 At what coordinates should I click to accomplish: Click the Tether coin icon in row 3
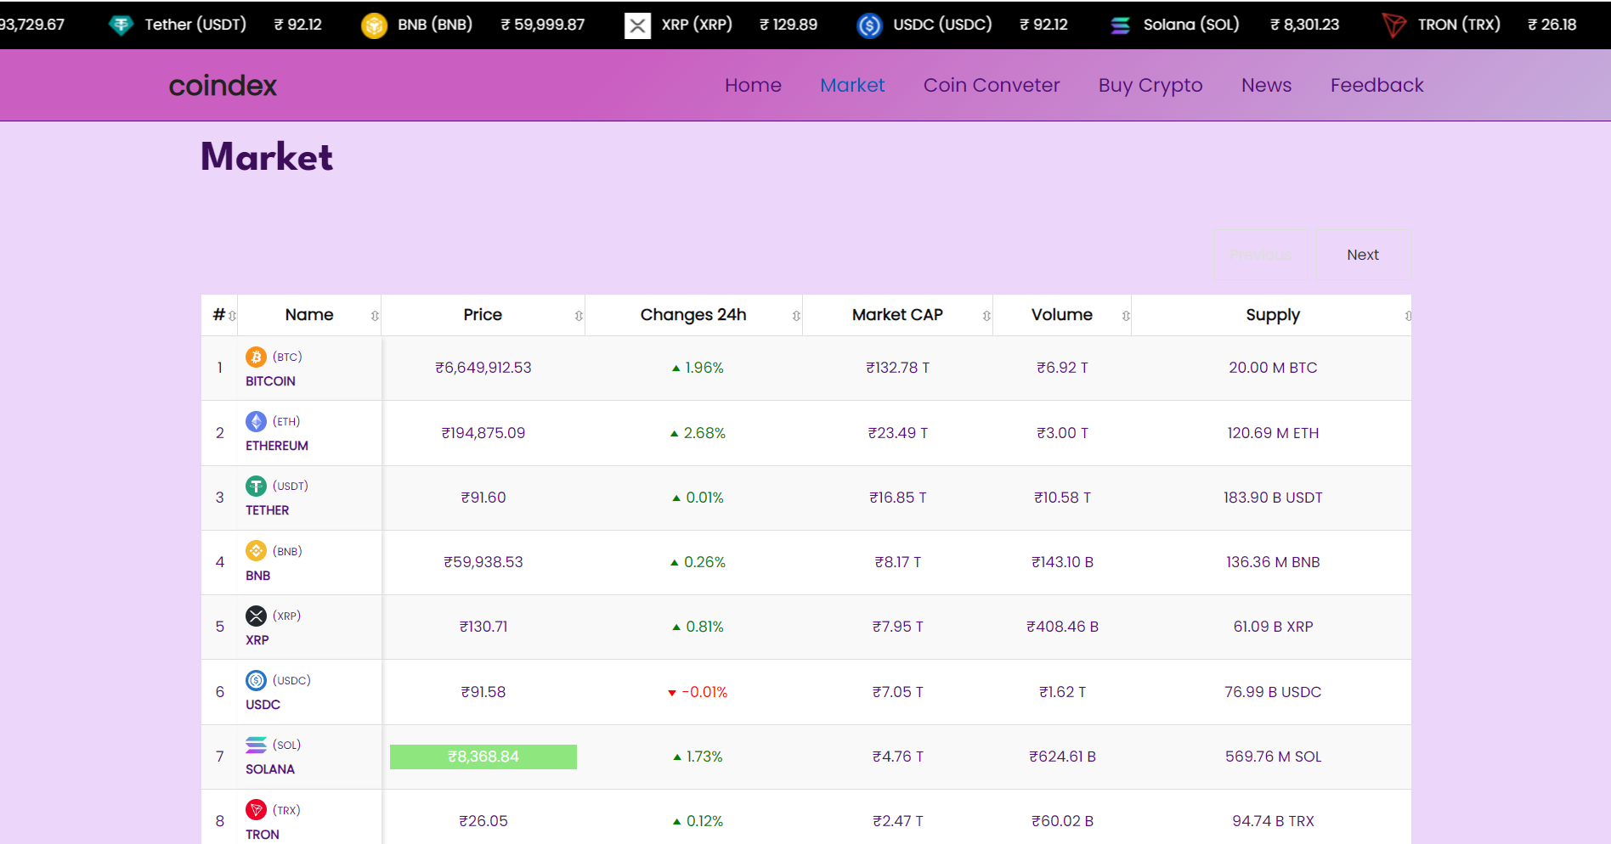[256, 486]
